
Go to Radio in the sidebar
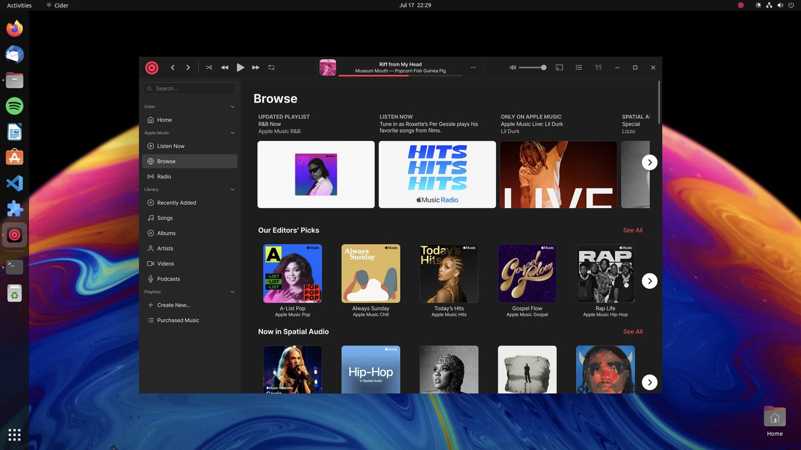tap(190, 176)
